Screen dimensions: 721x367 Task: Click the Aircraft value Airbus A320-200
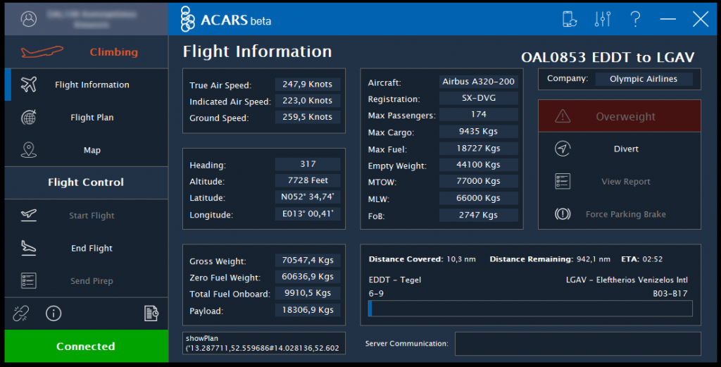tap(478, 82)
